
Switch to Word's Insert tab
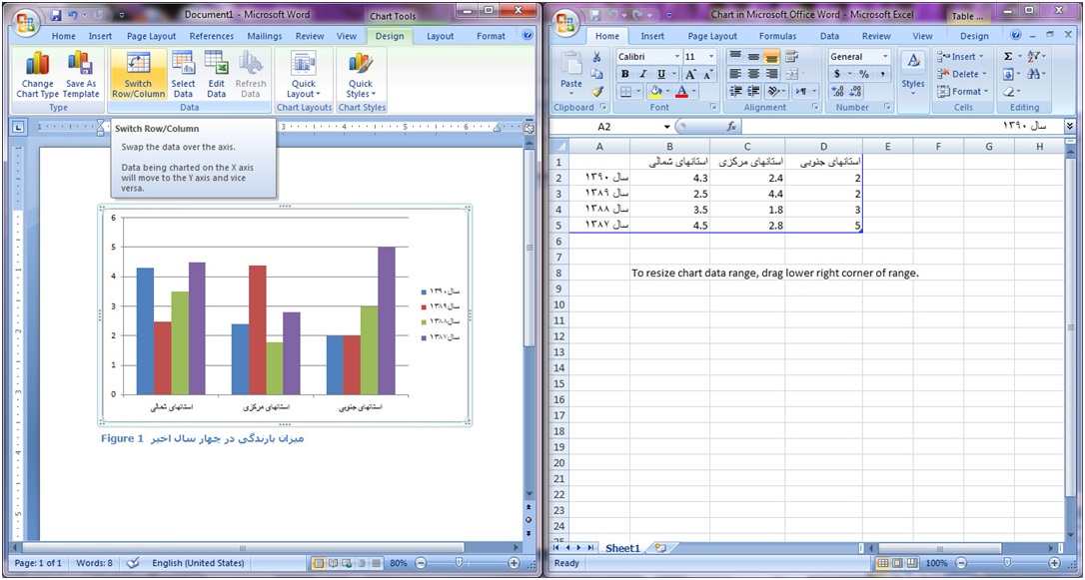[100, 36]
